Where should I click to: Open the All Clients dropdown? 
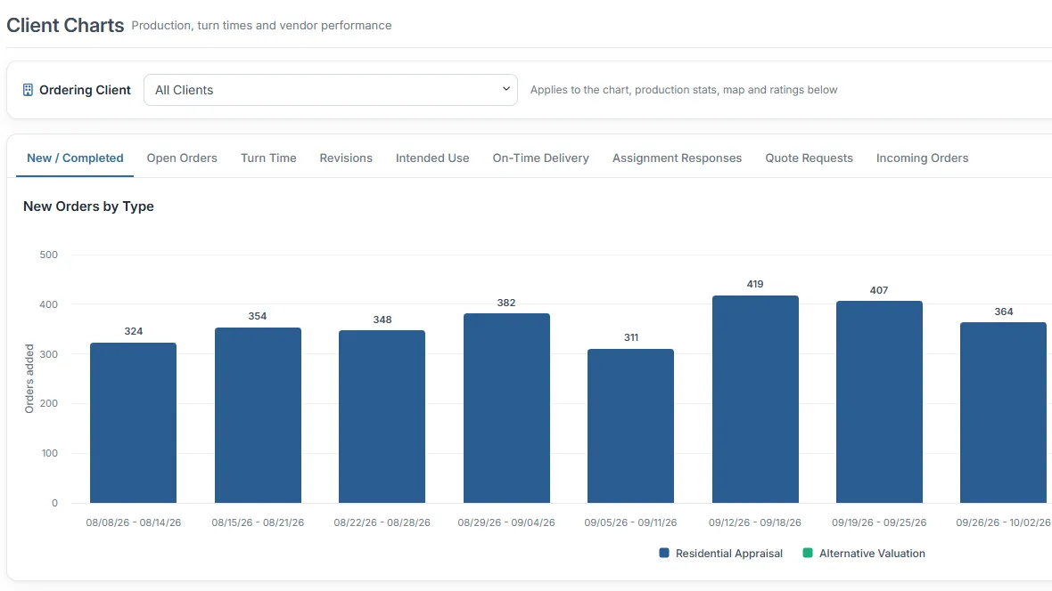tap(330, 90)
